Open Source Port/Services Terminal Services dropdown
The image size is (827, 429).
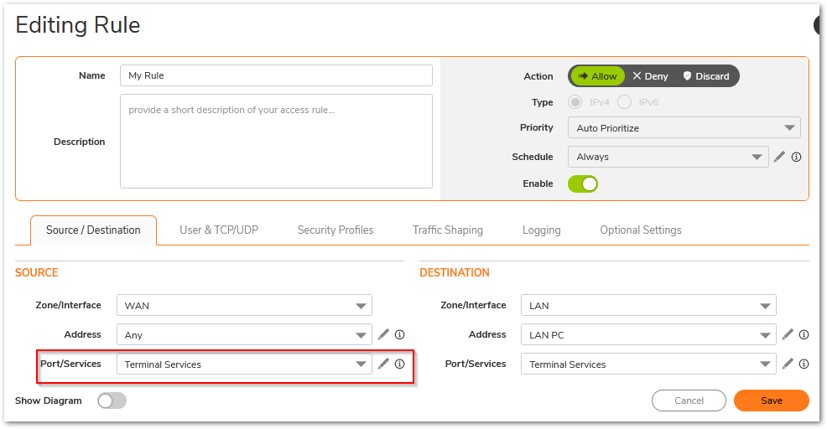coord(244,364)
